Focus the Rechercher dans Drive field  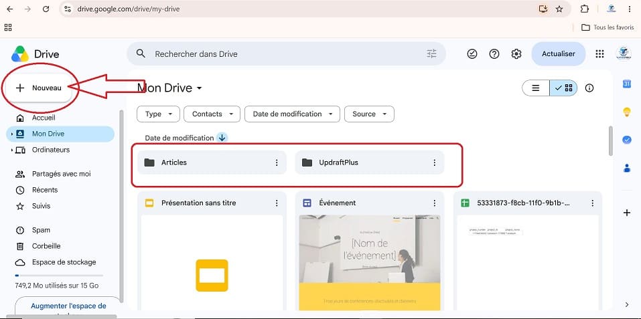point(286,54)
